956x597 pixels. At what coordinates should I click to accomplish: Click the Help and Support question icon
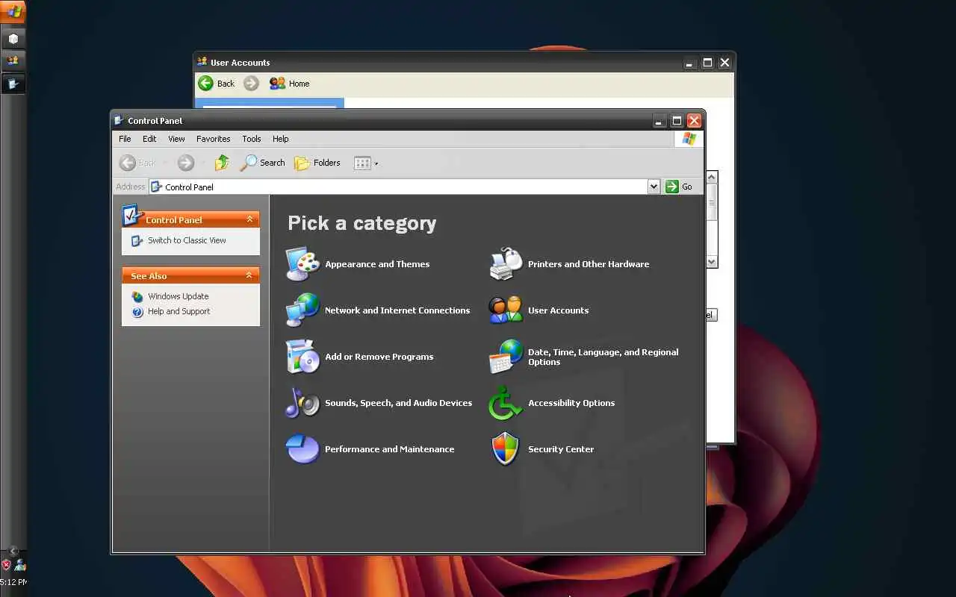click(x=137, y=312)
